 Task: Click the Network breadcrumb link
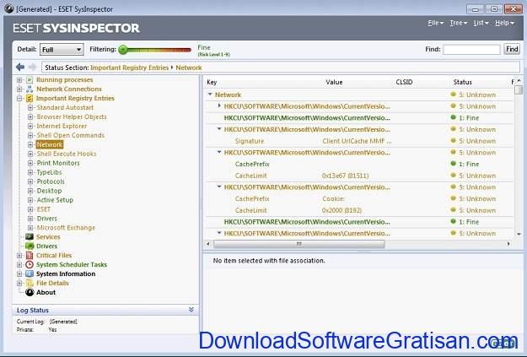point(189,68)
